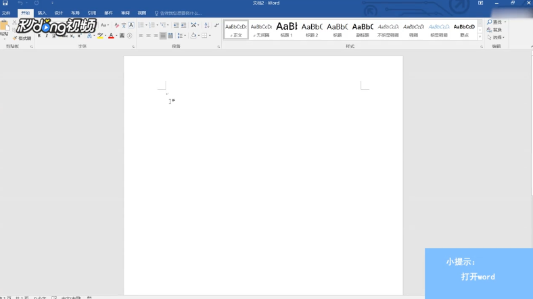Open the Change Case Aa dropdown
This screenshot has height=299, width=533.
(105, 25)
